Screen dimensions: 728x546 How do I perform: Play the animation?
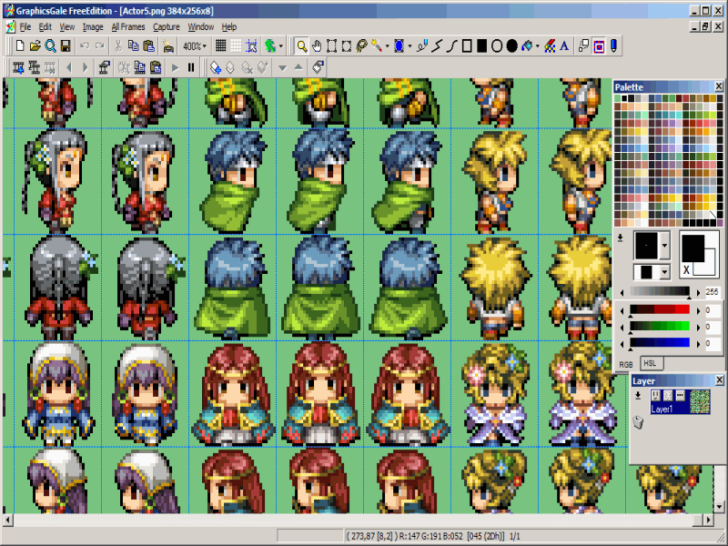(x=175, y=67)
